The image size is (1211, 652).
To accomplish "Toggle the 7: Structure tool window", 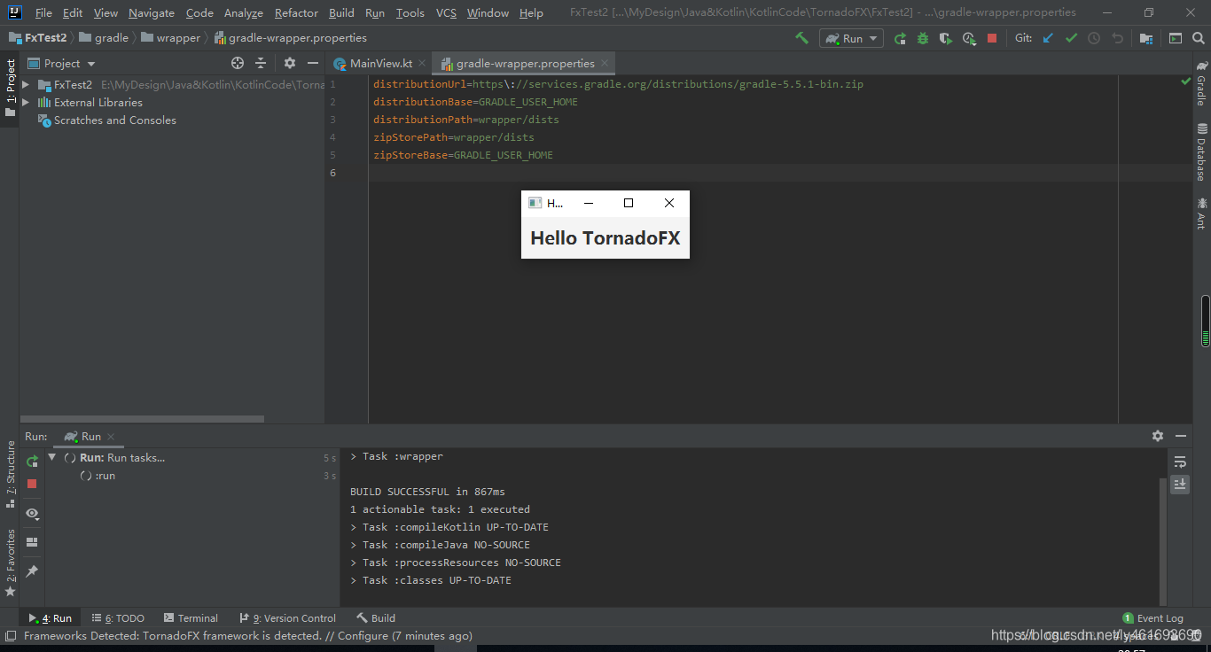I will point(10,474).
